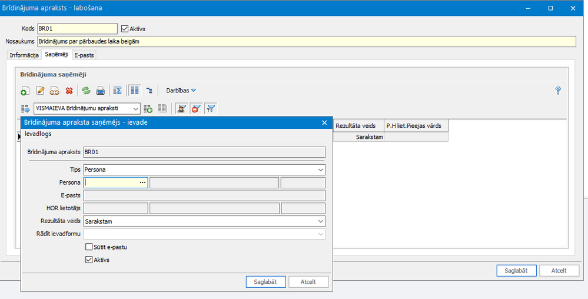Viewport: 588px width, 299px height.
Task: Click the tree view icon
Action: [x=150, y=91]
